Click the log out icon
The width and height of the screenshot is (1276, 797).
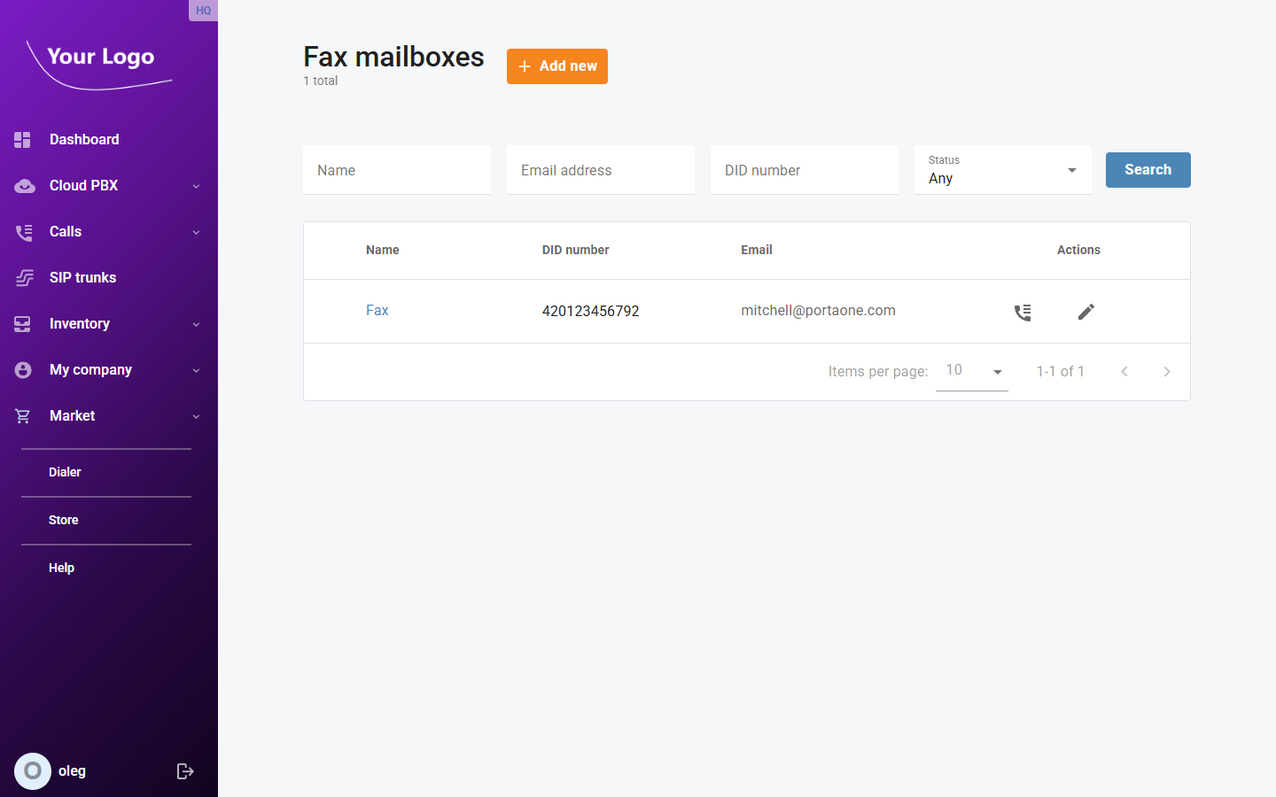point(185,770)
